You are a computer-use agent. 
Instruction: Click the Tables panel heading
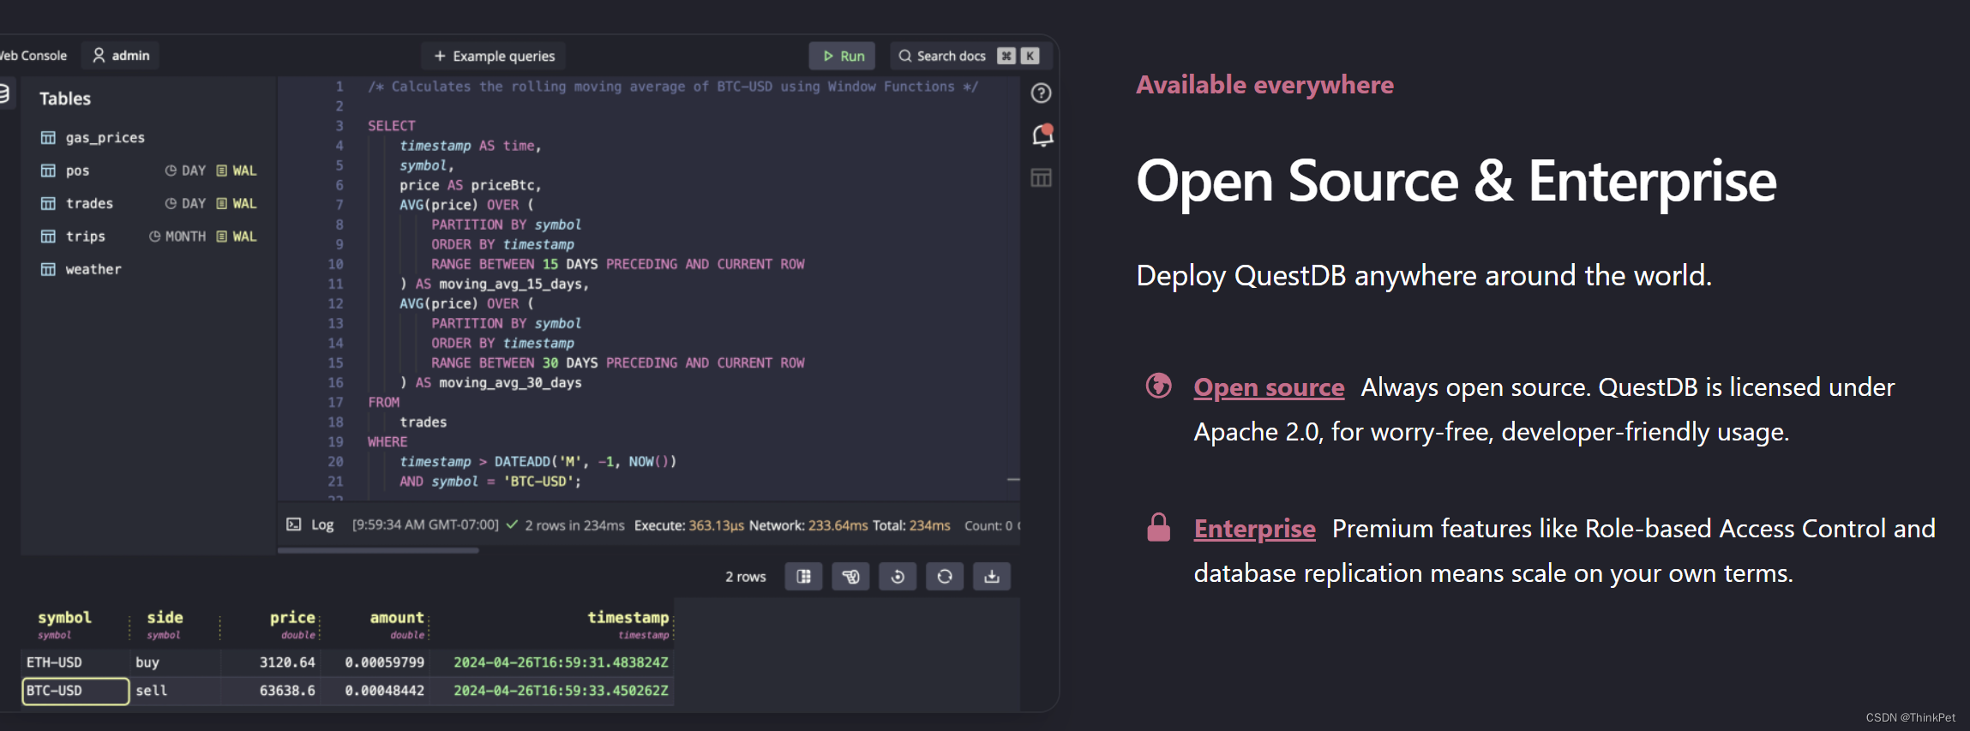[x=65, y=99]
